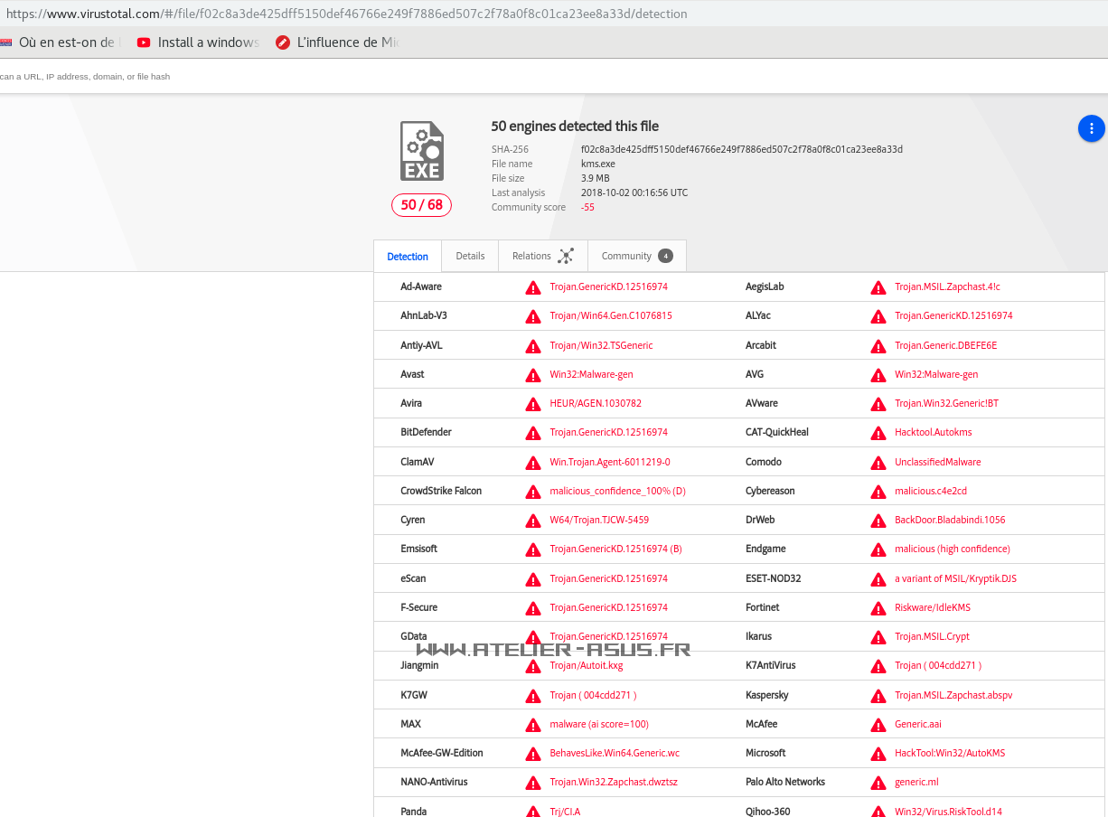1108x817 pixels.
Task: Click the Trojan.Generic.DBEFE6E result for Arcabit
Action: [x=946, y=345]
